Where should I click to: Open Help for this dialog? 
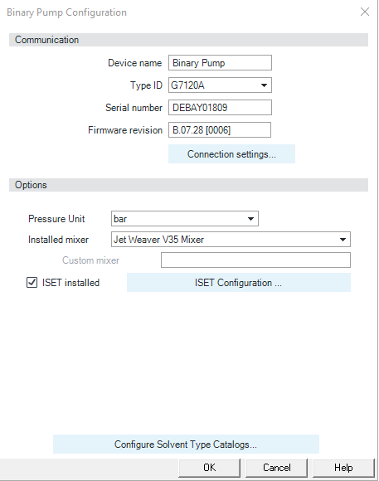343,468
